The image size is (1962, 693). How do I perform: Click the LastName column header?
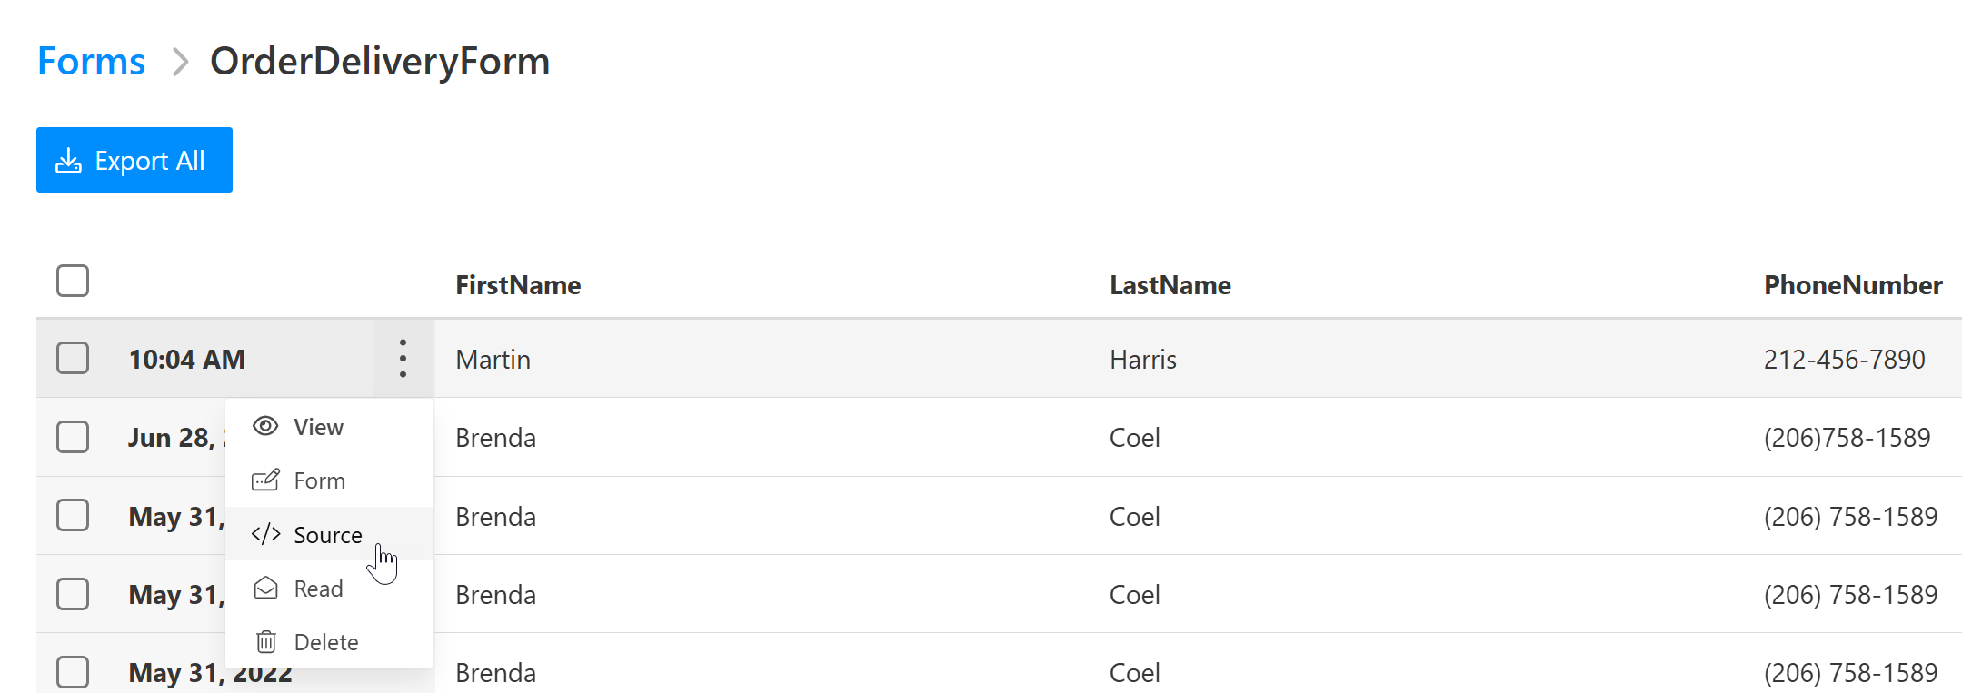pos(1170,285)
